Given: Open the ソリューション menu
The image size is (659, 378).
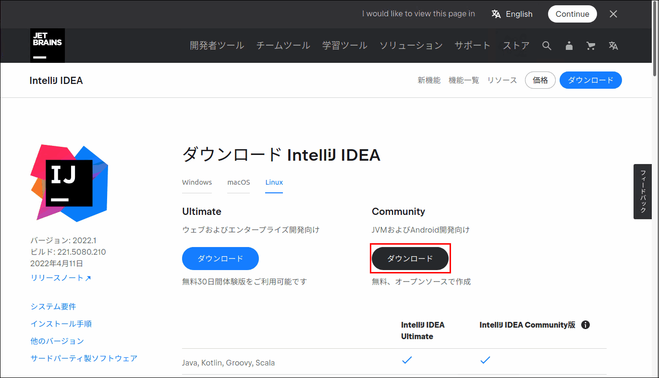Looking at the screenshot, I should click(x=411, y=46).
